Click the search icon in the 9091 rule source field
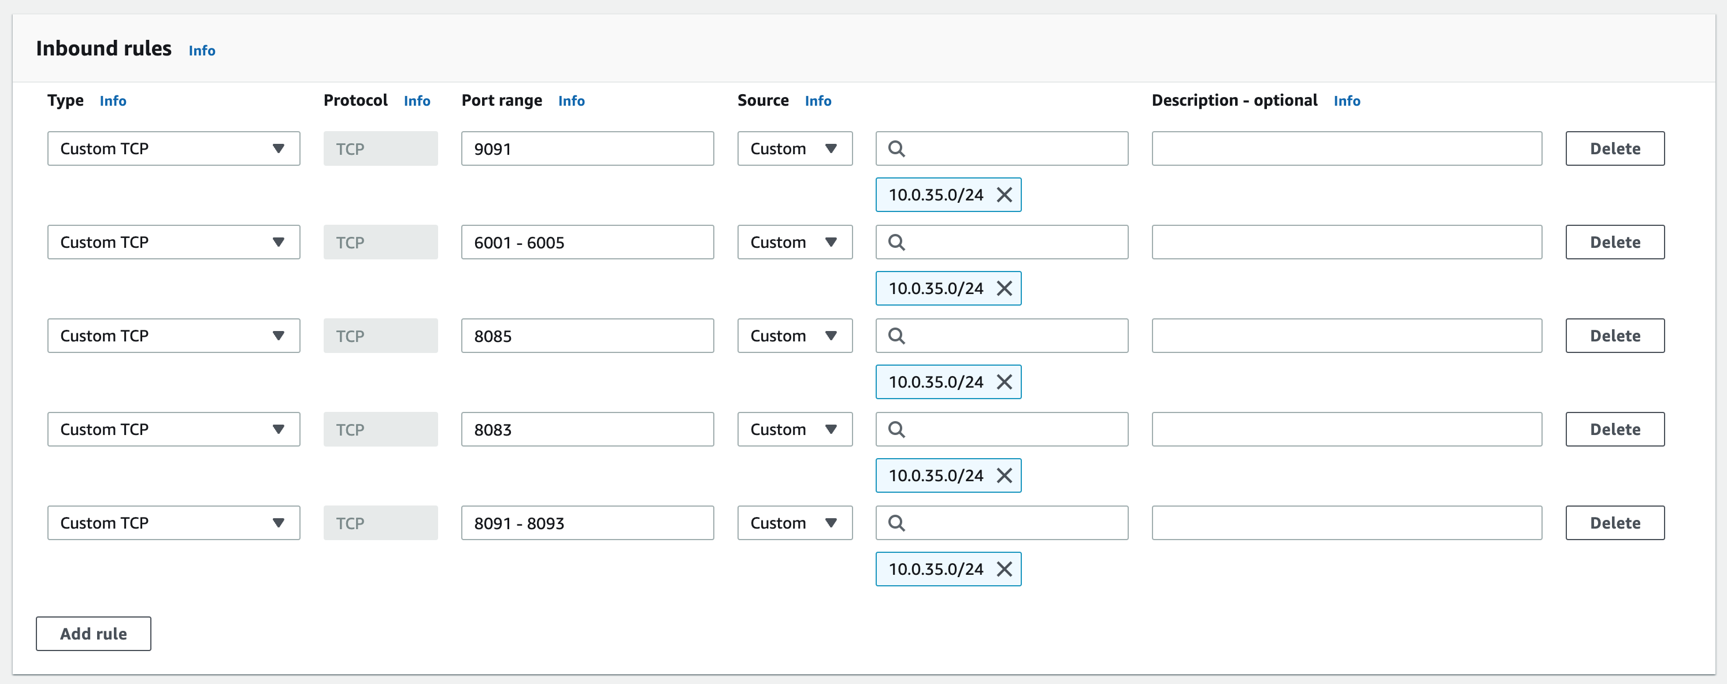The image size is (1727, 684). pos(896,148)
